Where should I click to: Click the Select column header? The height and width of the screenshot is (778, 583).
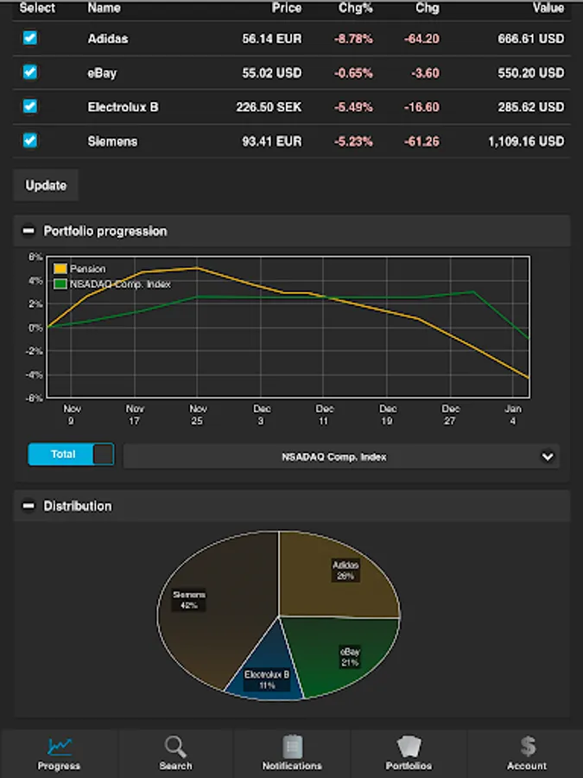[x=38, y=8]
